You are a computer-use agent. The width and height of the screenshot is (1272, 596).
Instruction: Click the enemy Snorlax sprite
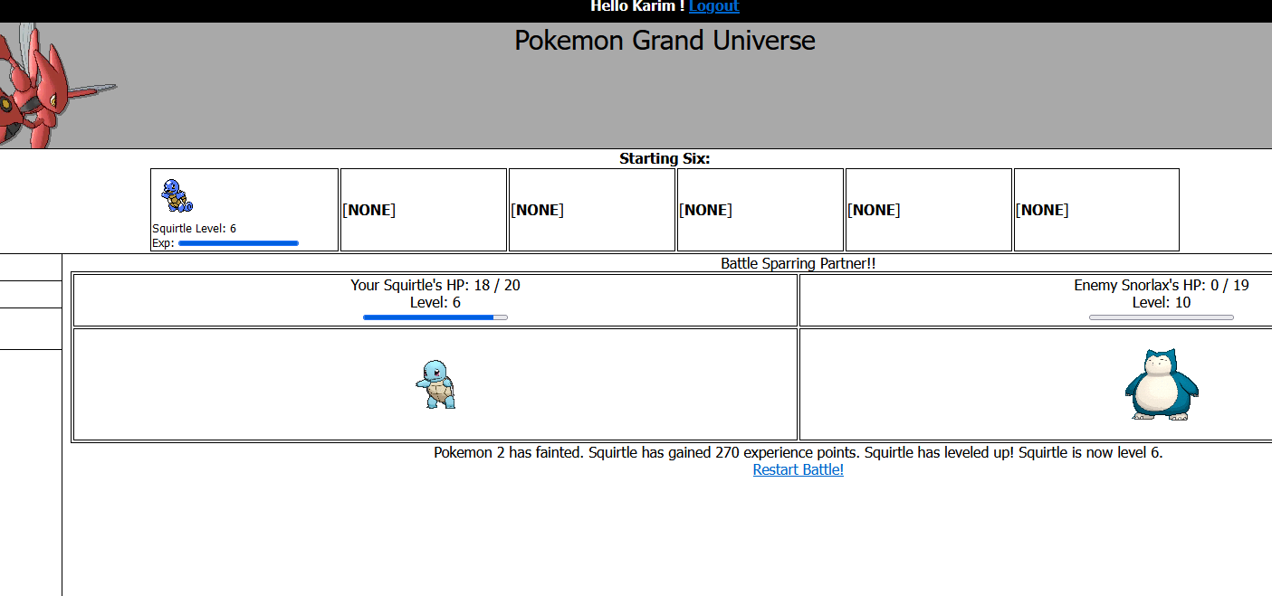point(1162,384)
